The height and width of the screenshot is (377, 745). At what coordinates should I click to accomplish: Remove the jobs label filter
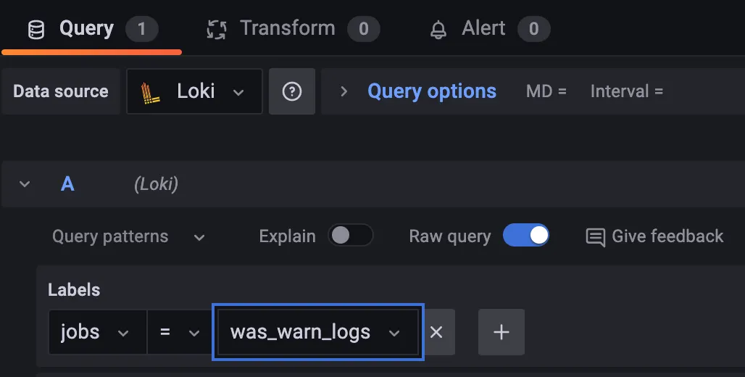point(436,332)
